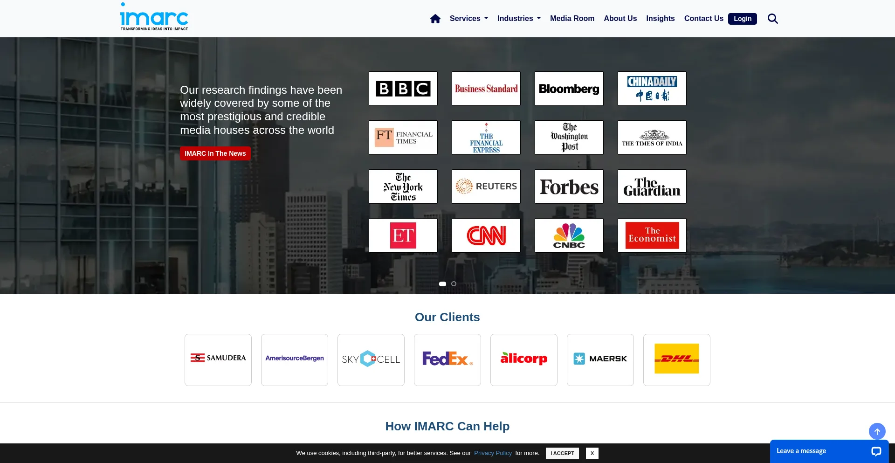The image size is (895, 463).
Task: Click the FedEx client logo
Action: (x=447, y=360)
